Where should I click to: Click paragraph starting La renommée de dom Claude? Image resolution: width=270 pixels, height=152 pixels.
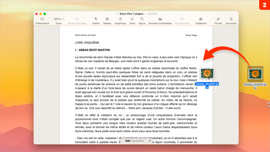pos(136,59)
